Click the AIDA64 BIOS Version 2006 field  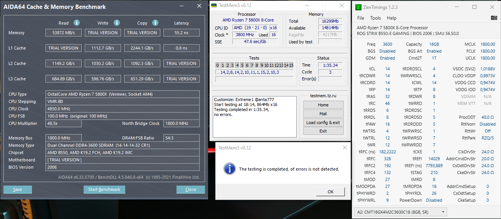(x=123, y=167)
